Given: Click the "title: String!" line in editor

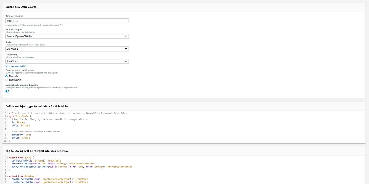Looking at the screenshot, I should pos(21,125).
